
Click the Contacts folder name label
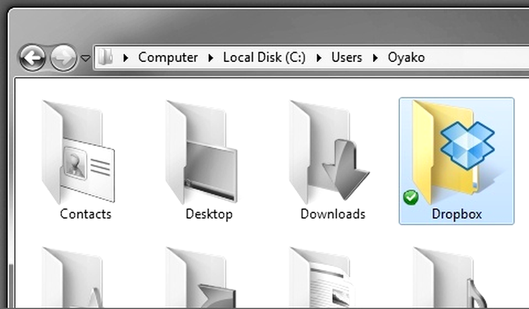[85, 214]
